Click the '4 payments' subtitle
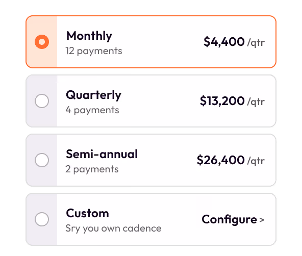 tap(92, 110)
